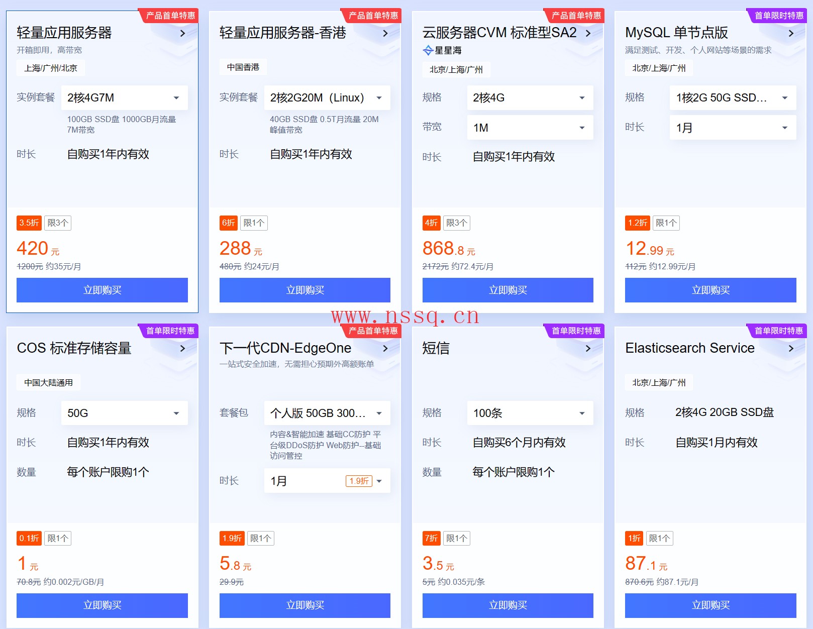Image resolution: width=813 pixels, height=629 pixels.
Task: Click 短信 title
Action: pos(436,348)
